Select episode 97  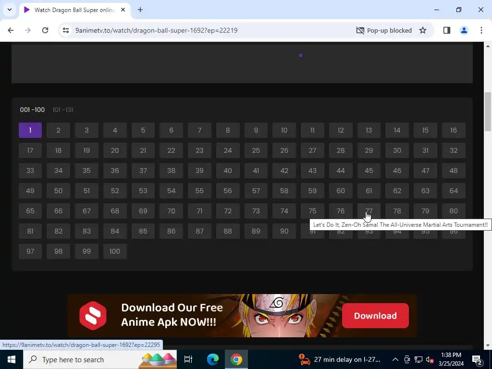pos(30,251)
